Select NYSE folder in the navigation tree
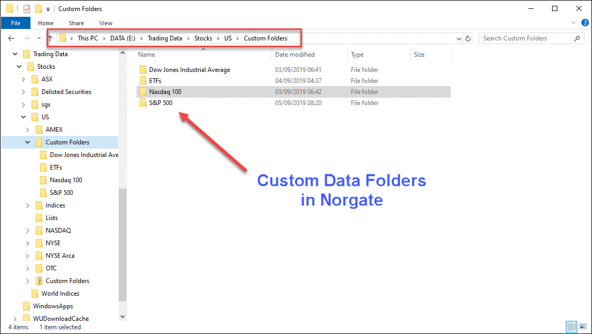This screenshot has height=334, width=592. point(53,243)
